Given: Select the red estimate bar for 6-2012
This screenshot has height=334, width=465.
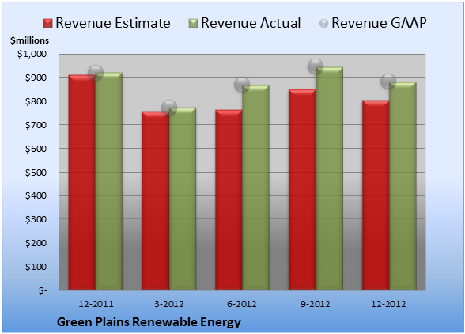Looking at the screenshot, I should [x=229, y=199].
